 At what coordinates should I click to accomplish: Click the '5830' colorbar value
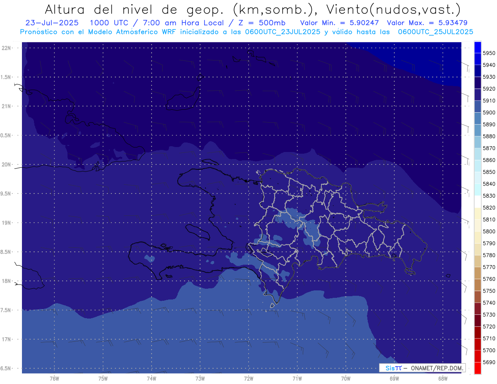pyautogui.click(x=489, y=196)
